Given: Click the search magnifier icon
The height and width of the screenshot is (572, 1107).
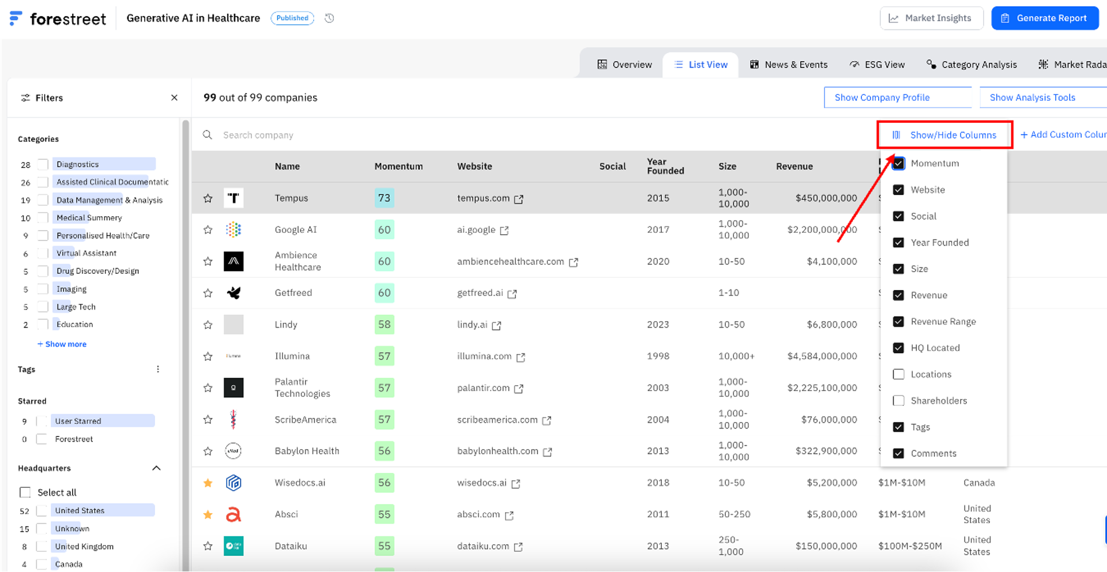Looking at the screenshot, I should (x=208, y=135).
